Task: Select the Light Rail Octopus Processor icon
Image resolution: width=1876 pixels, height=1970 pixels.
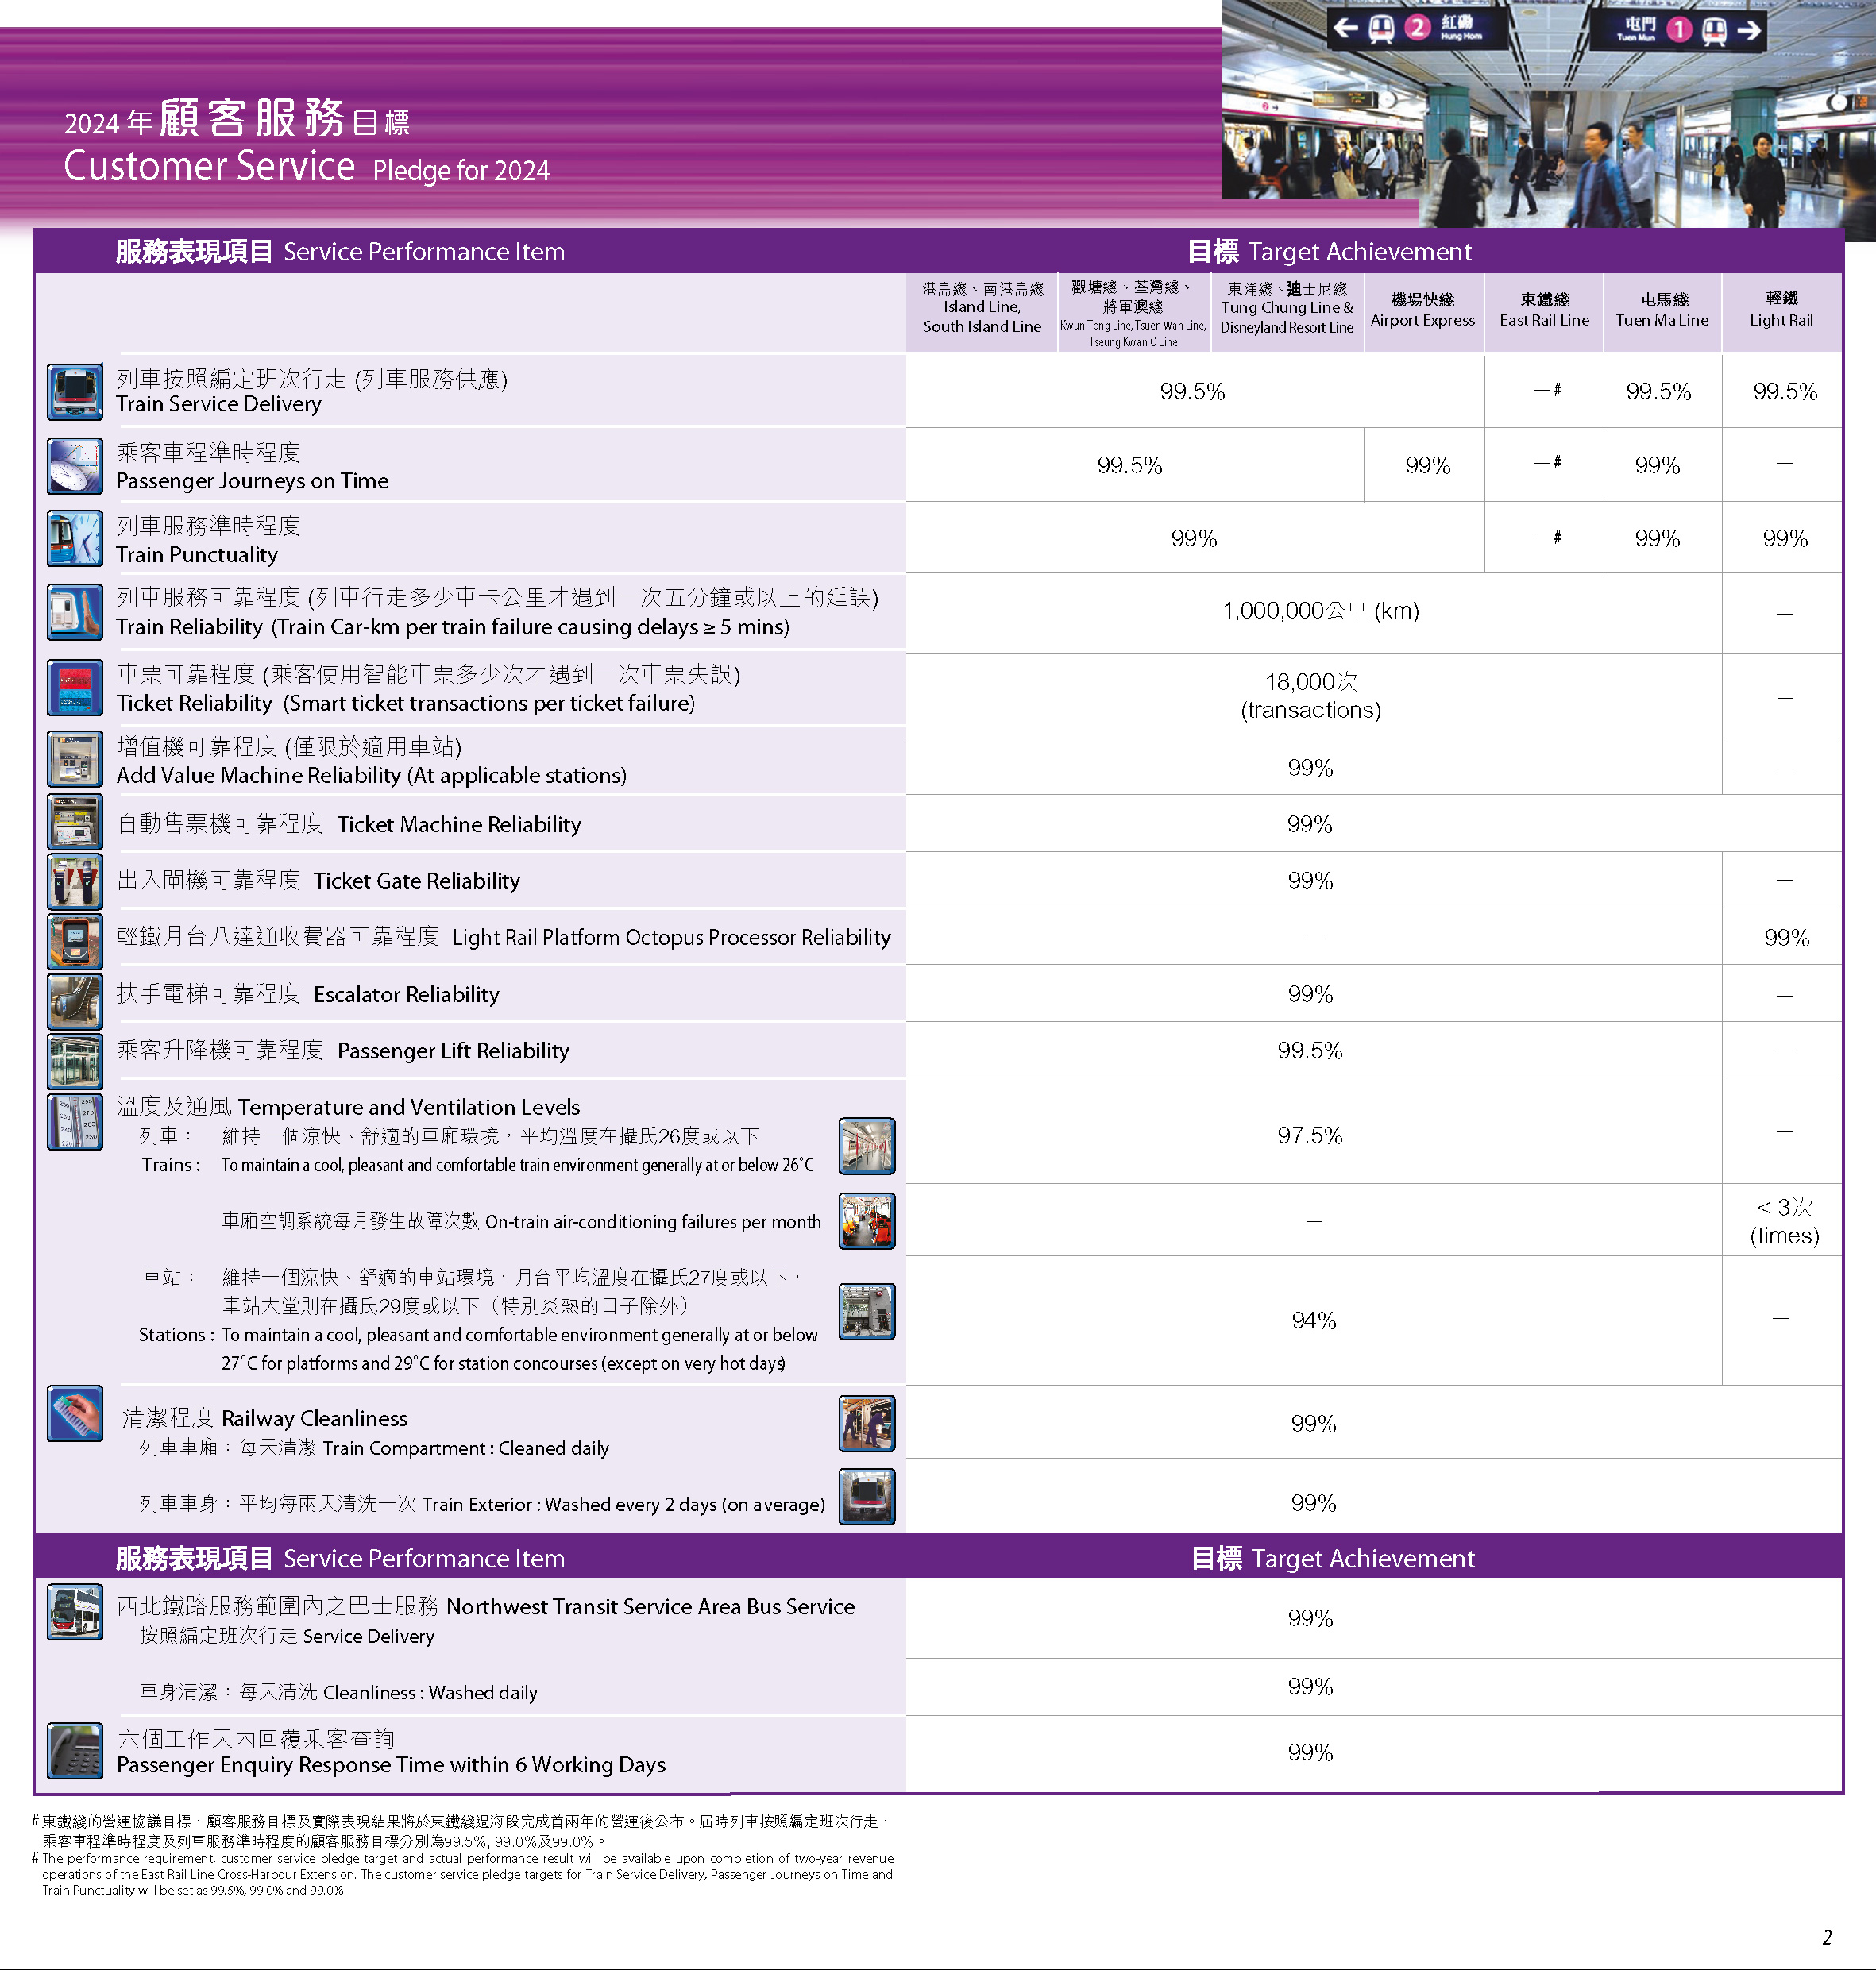Action: coord(75,938)
